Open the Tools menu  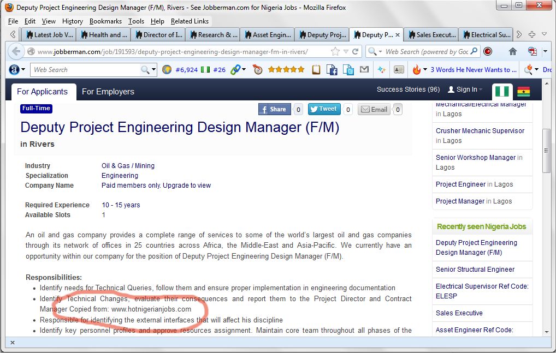tap(136, 21)
